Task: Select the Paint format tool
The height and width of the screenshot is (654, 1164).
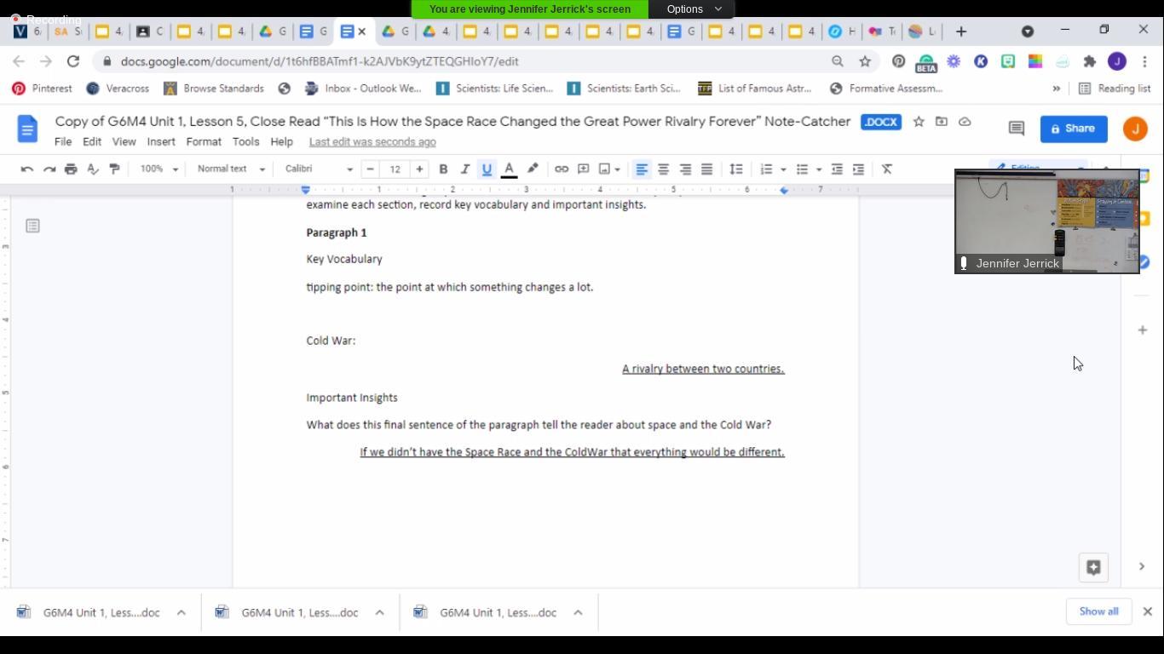Action: pos(114,169)
